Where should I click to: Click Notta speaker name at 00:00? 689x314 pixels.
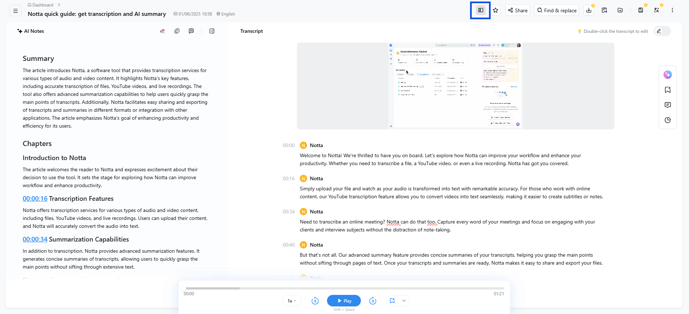[316, 146]
